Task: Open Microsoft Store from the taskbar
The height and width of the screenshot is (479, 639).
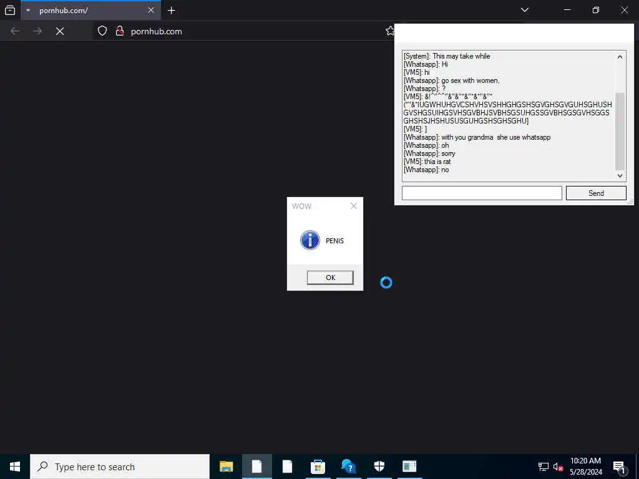Action: pyautogui.click(x=318, y=467)
